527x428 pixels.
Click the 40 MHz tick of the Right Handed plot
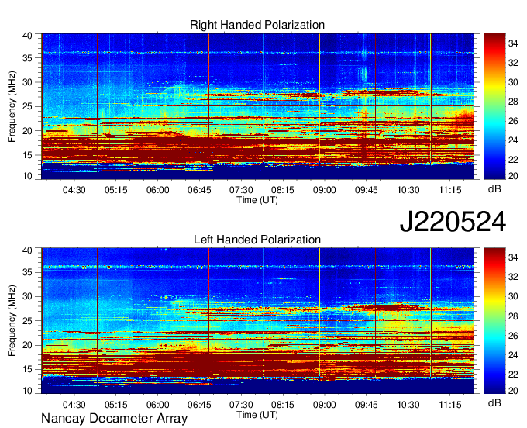coord(27,36)
